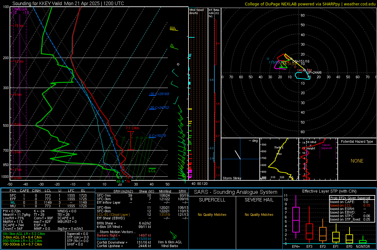Click the '6 km' height marker

(18, 124)
